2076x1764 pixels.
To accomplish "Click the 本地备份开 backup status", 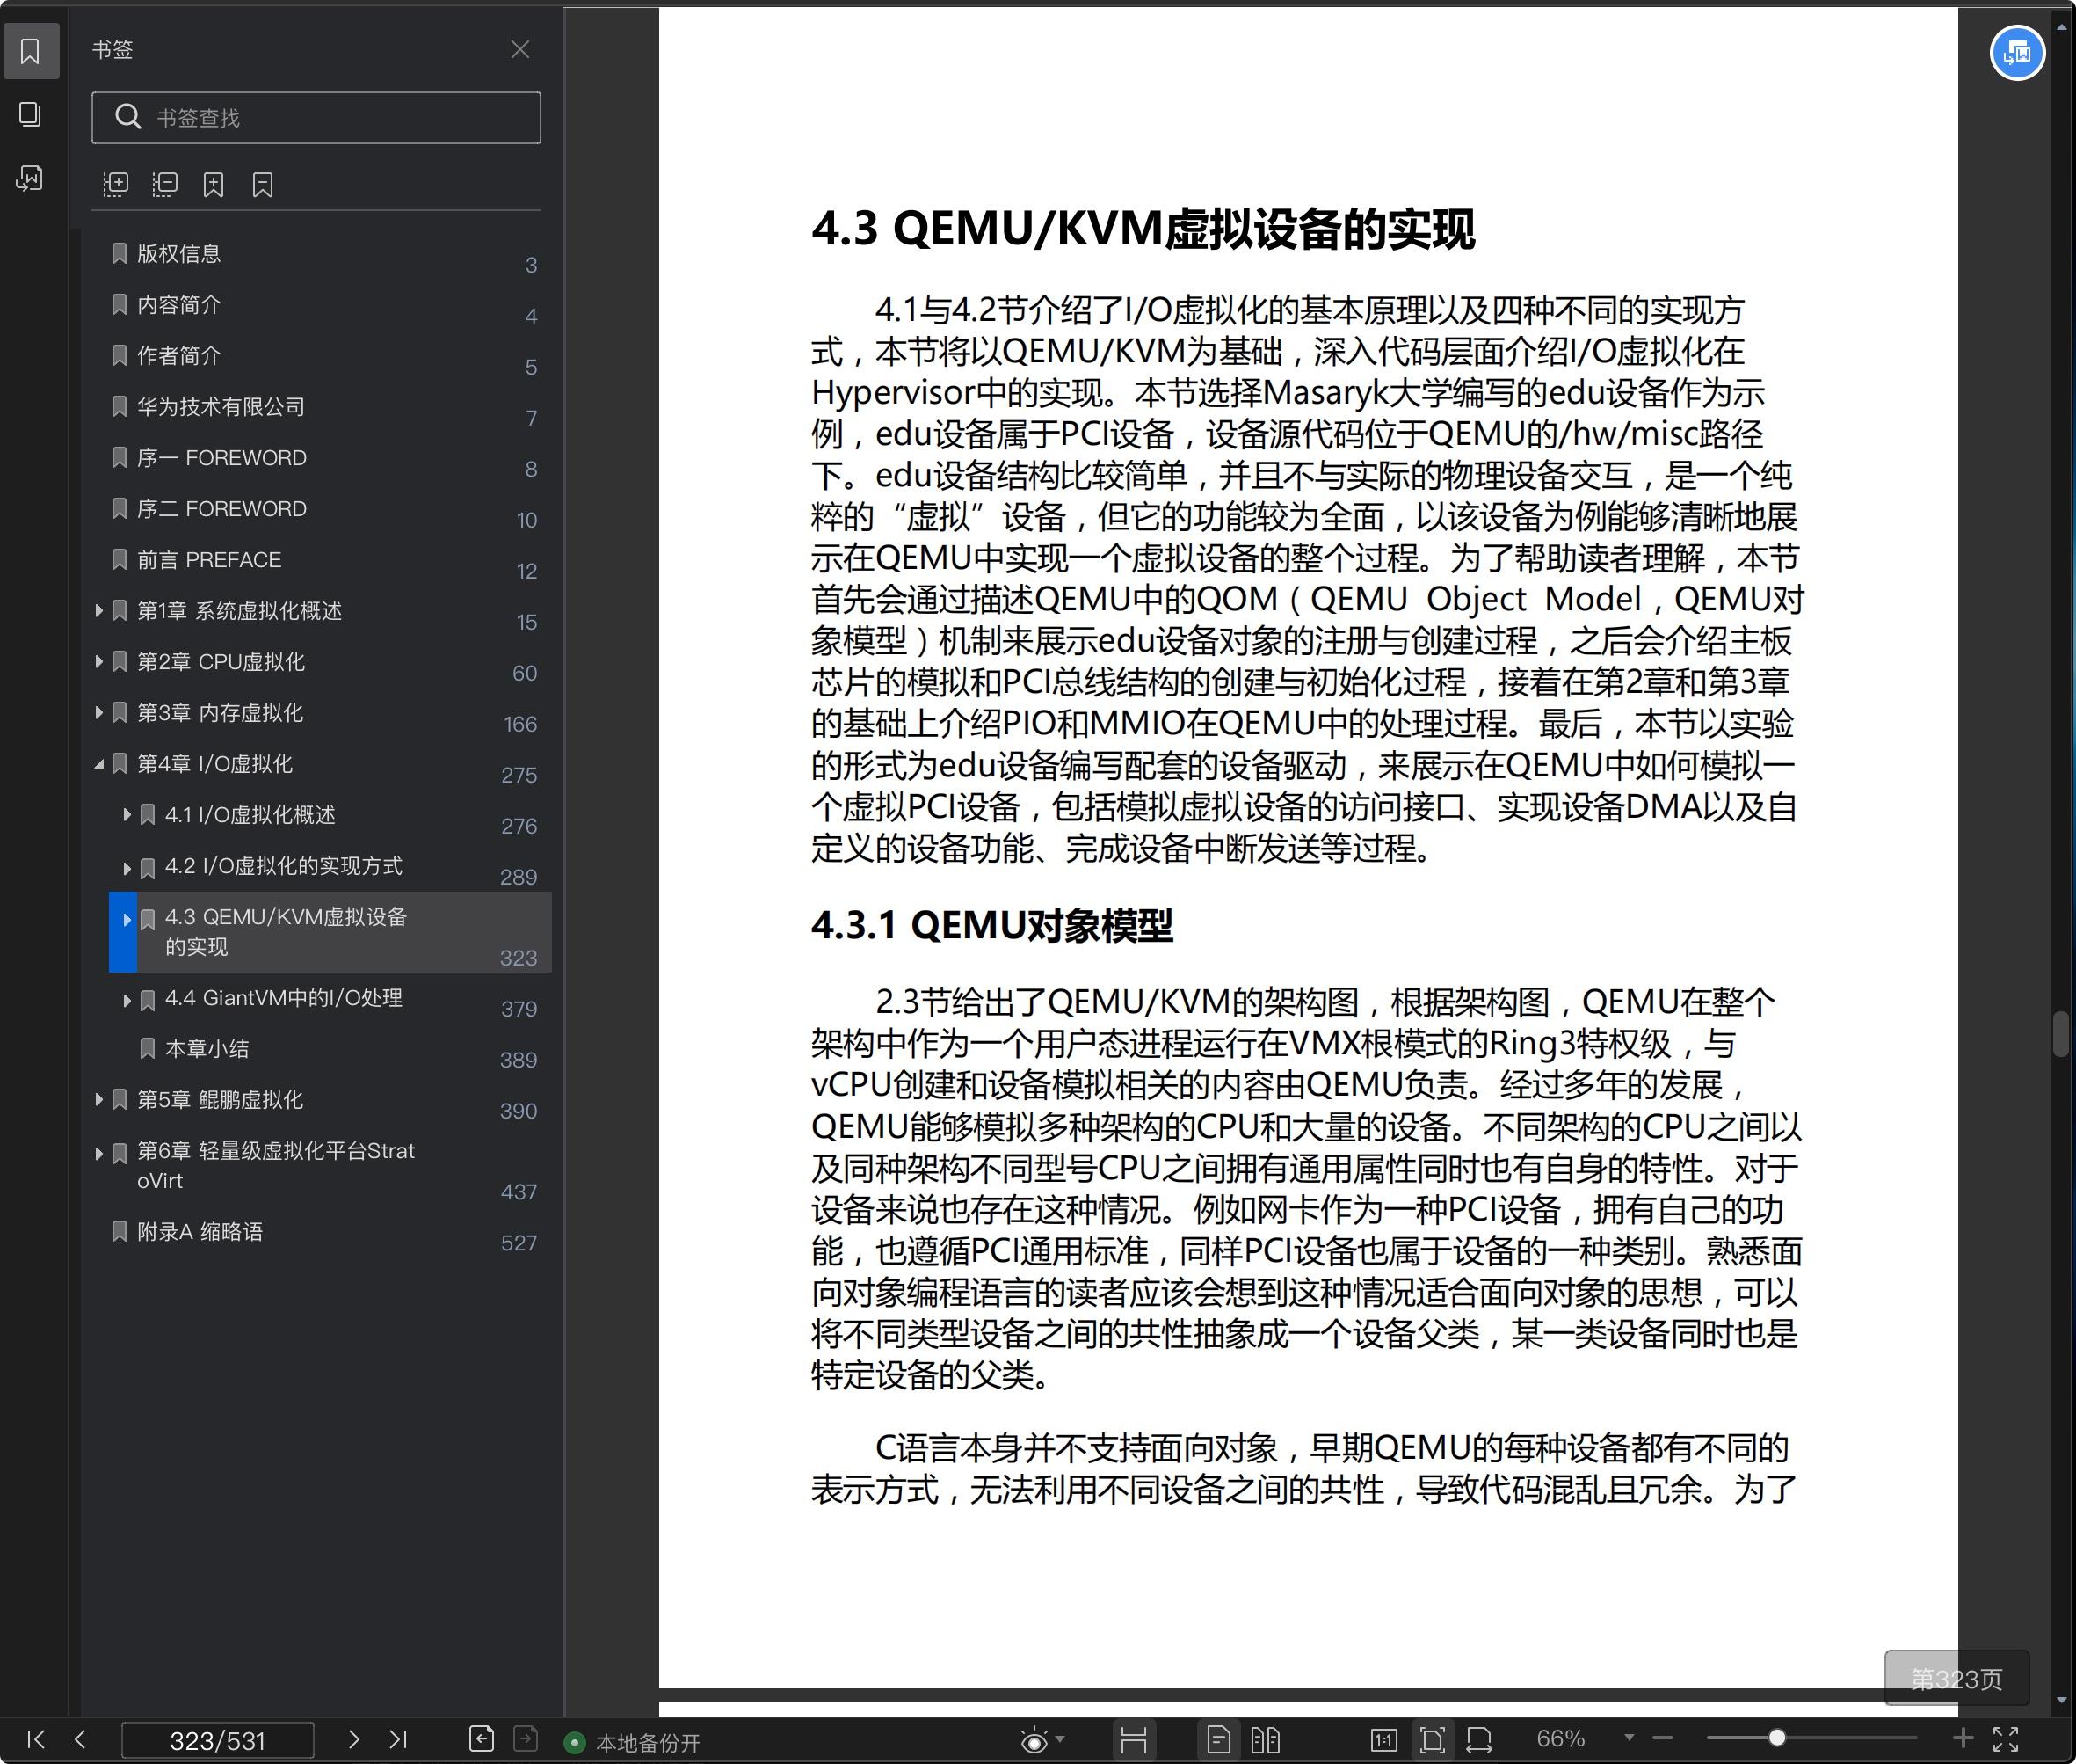I will tap(633, 1743).
